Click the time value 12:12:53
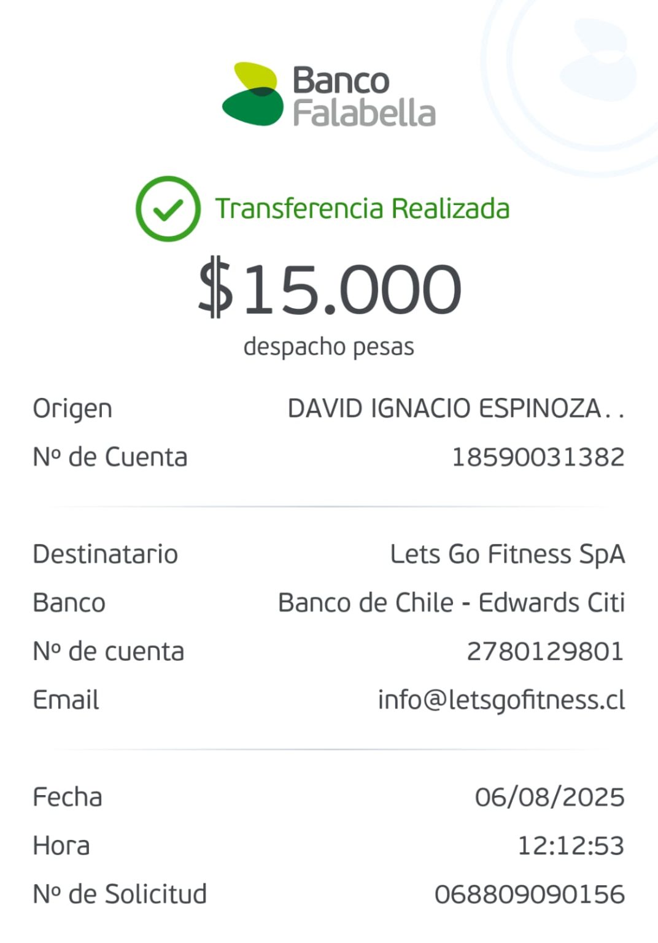This screenshot has width=658, height=943. coord(571,846)
